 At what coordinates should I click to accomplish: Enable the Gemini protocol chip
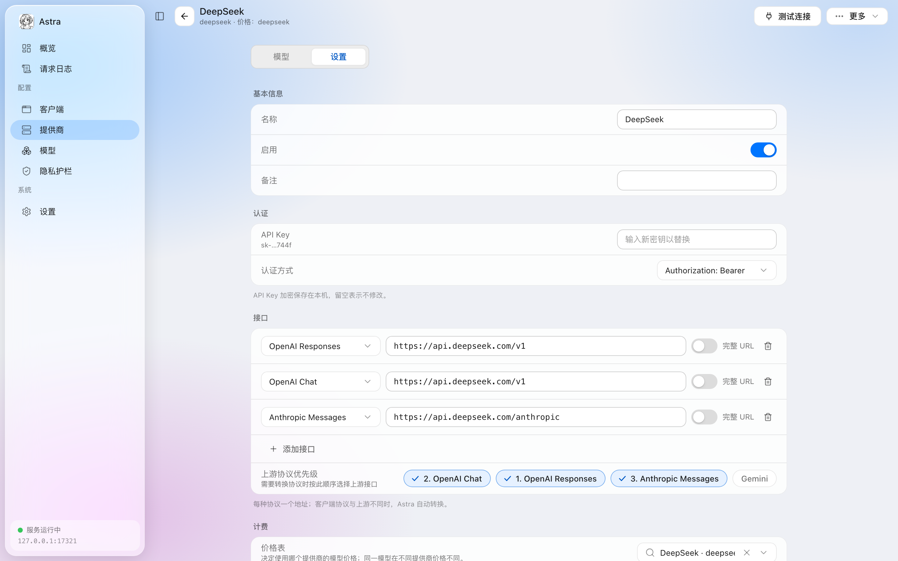(754, 479)
